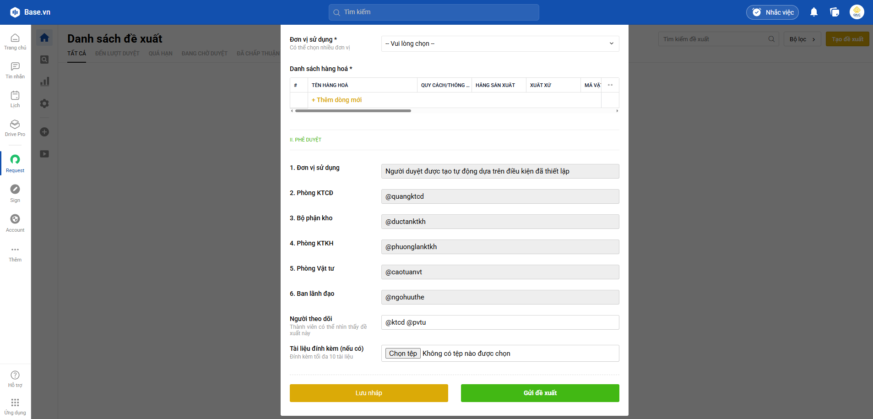This screenshot has height=419, width=873.
Task: Open the notifications bell icon
Action: (813, 12)
